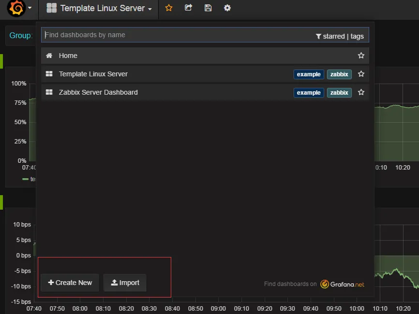Image resolution: width=419 pixels, height=314 pixels.
Task: Open the share dashboard icon
Action: pyautogui.click(x=189, y=8)
